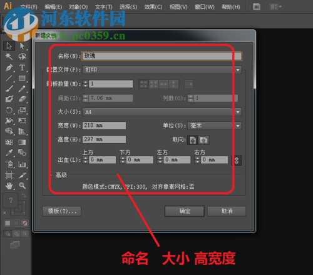313x275 pixels.
Task: Click the 高度 height field showing 297 mm
Action: tap(104, 139)
